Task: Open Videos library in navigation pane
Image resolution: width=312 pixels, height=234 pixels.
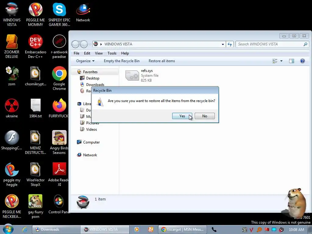Action: 91,129
